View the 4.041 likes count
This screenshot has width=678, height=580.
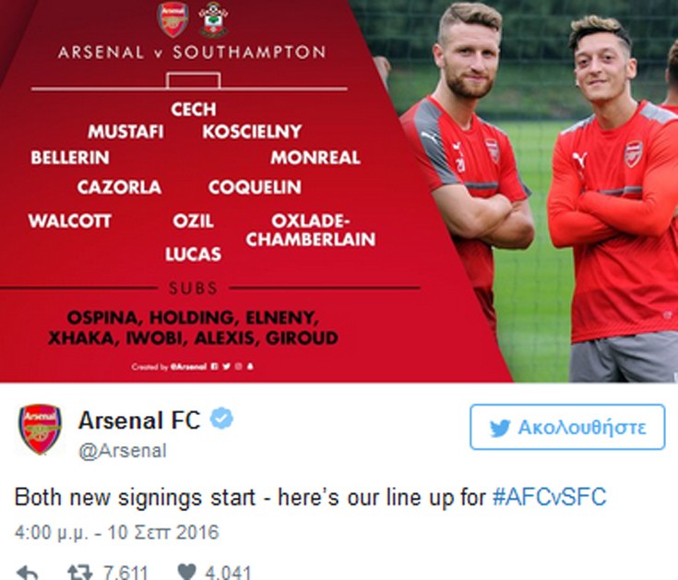click(x=225, y=573)
